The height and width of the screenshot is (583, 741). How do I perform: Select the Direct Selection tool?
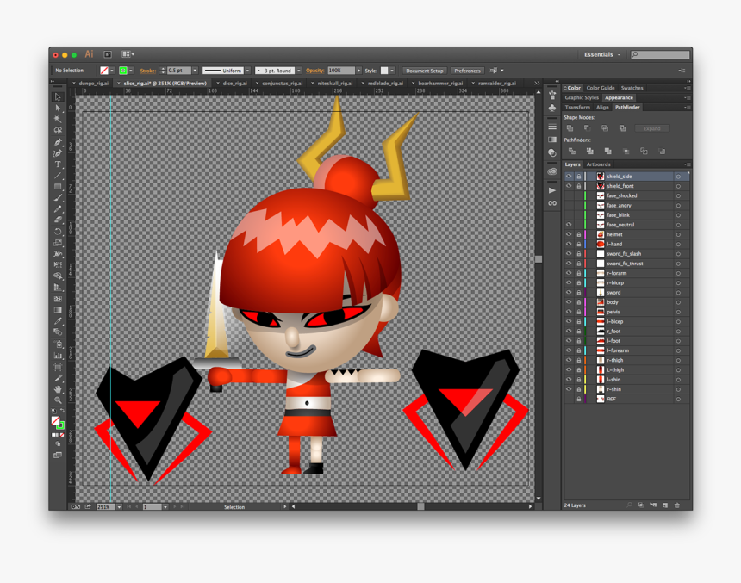[x=58, y=109]
